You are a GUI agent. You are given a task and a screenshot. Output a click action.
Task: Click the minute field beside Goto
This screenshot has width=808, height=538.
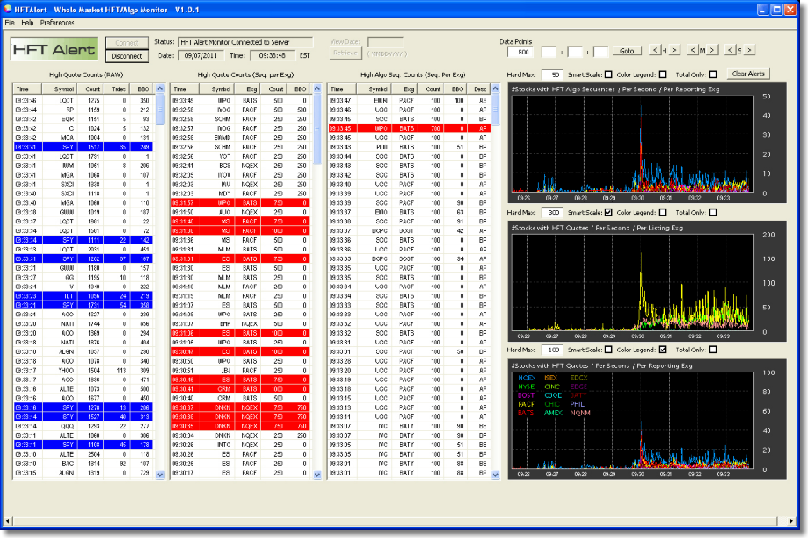point(575,52)
